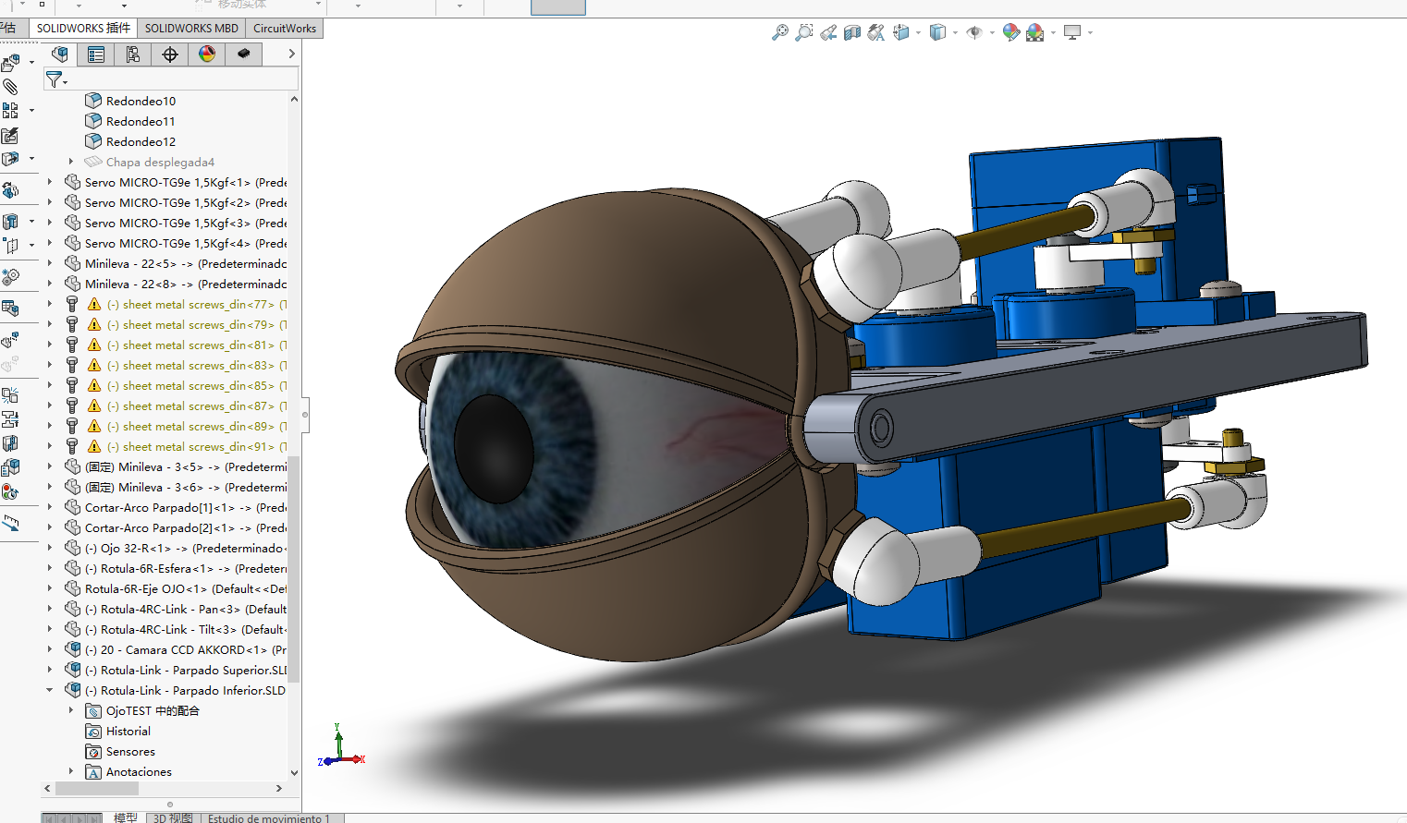1407x823 pixels.
Task: Open the DimXpertManager crosshair tab
Action: coord(170,54)
